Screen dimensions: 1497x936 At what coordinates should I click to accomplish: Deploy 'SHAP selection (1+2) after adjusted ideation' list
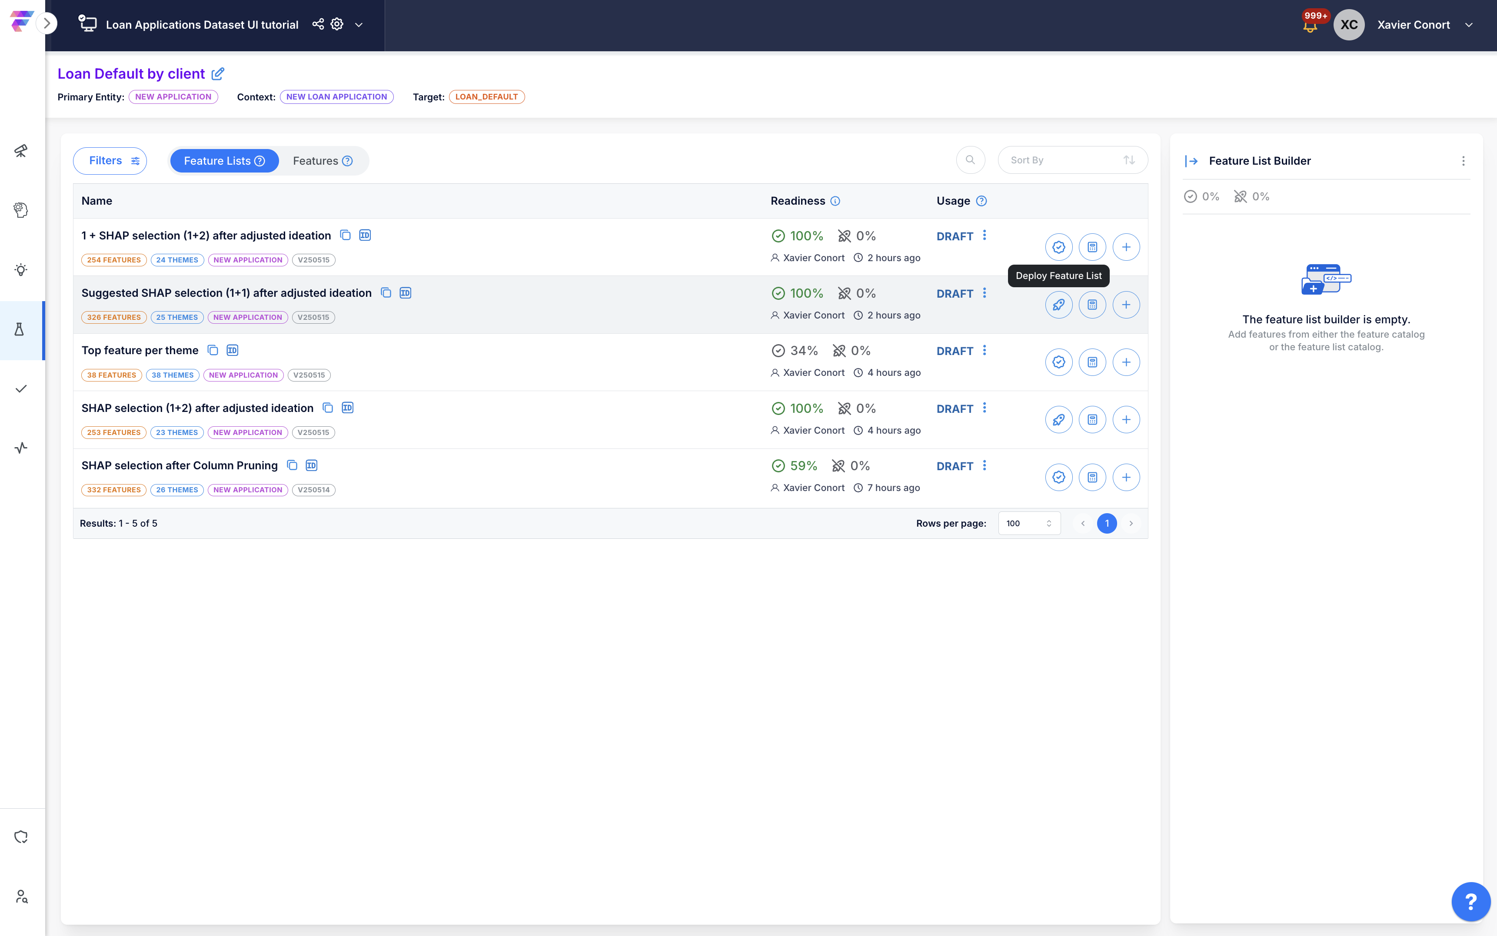[x=1059, y=420]
